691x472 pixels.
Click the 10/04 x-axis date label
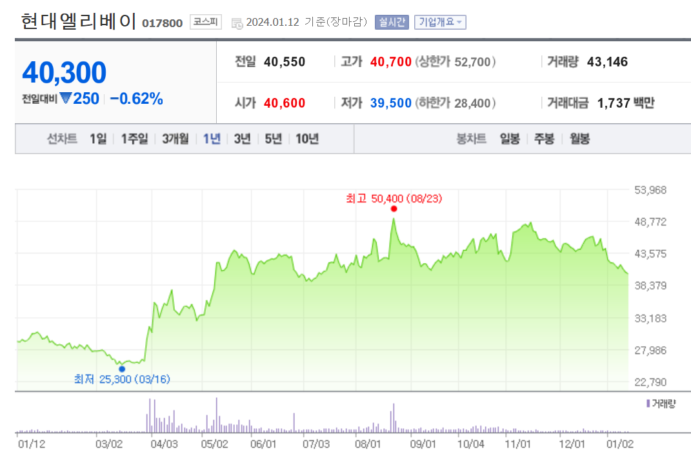[x=470, y=444]
